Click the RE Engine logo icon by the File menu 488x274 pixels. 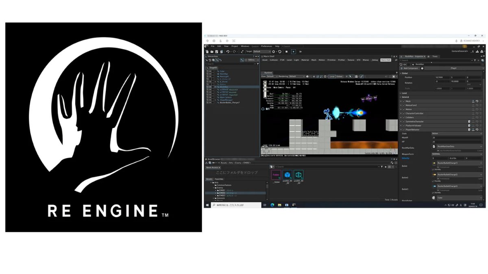click(x=206, y=46)
